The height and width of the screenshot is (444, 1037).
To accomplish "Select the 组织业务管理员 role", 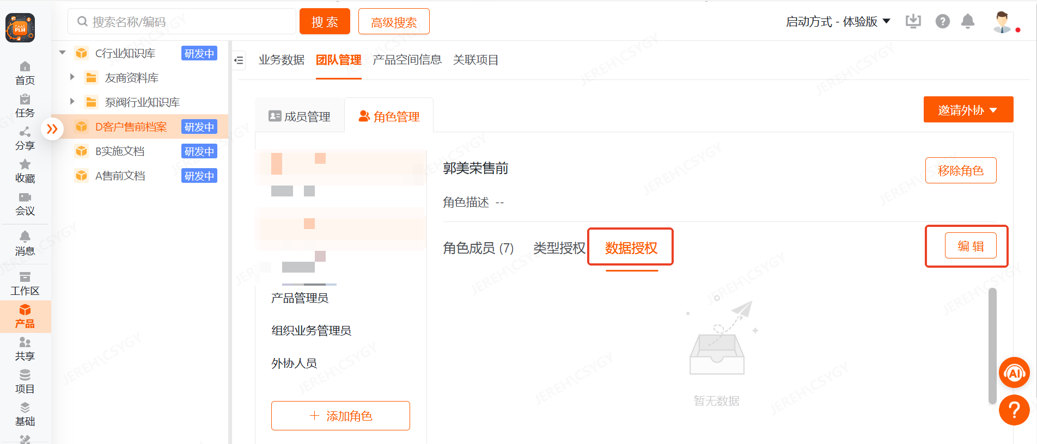I will [x=311, y=331].
